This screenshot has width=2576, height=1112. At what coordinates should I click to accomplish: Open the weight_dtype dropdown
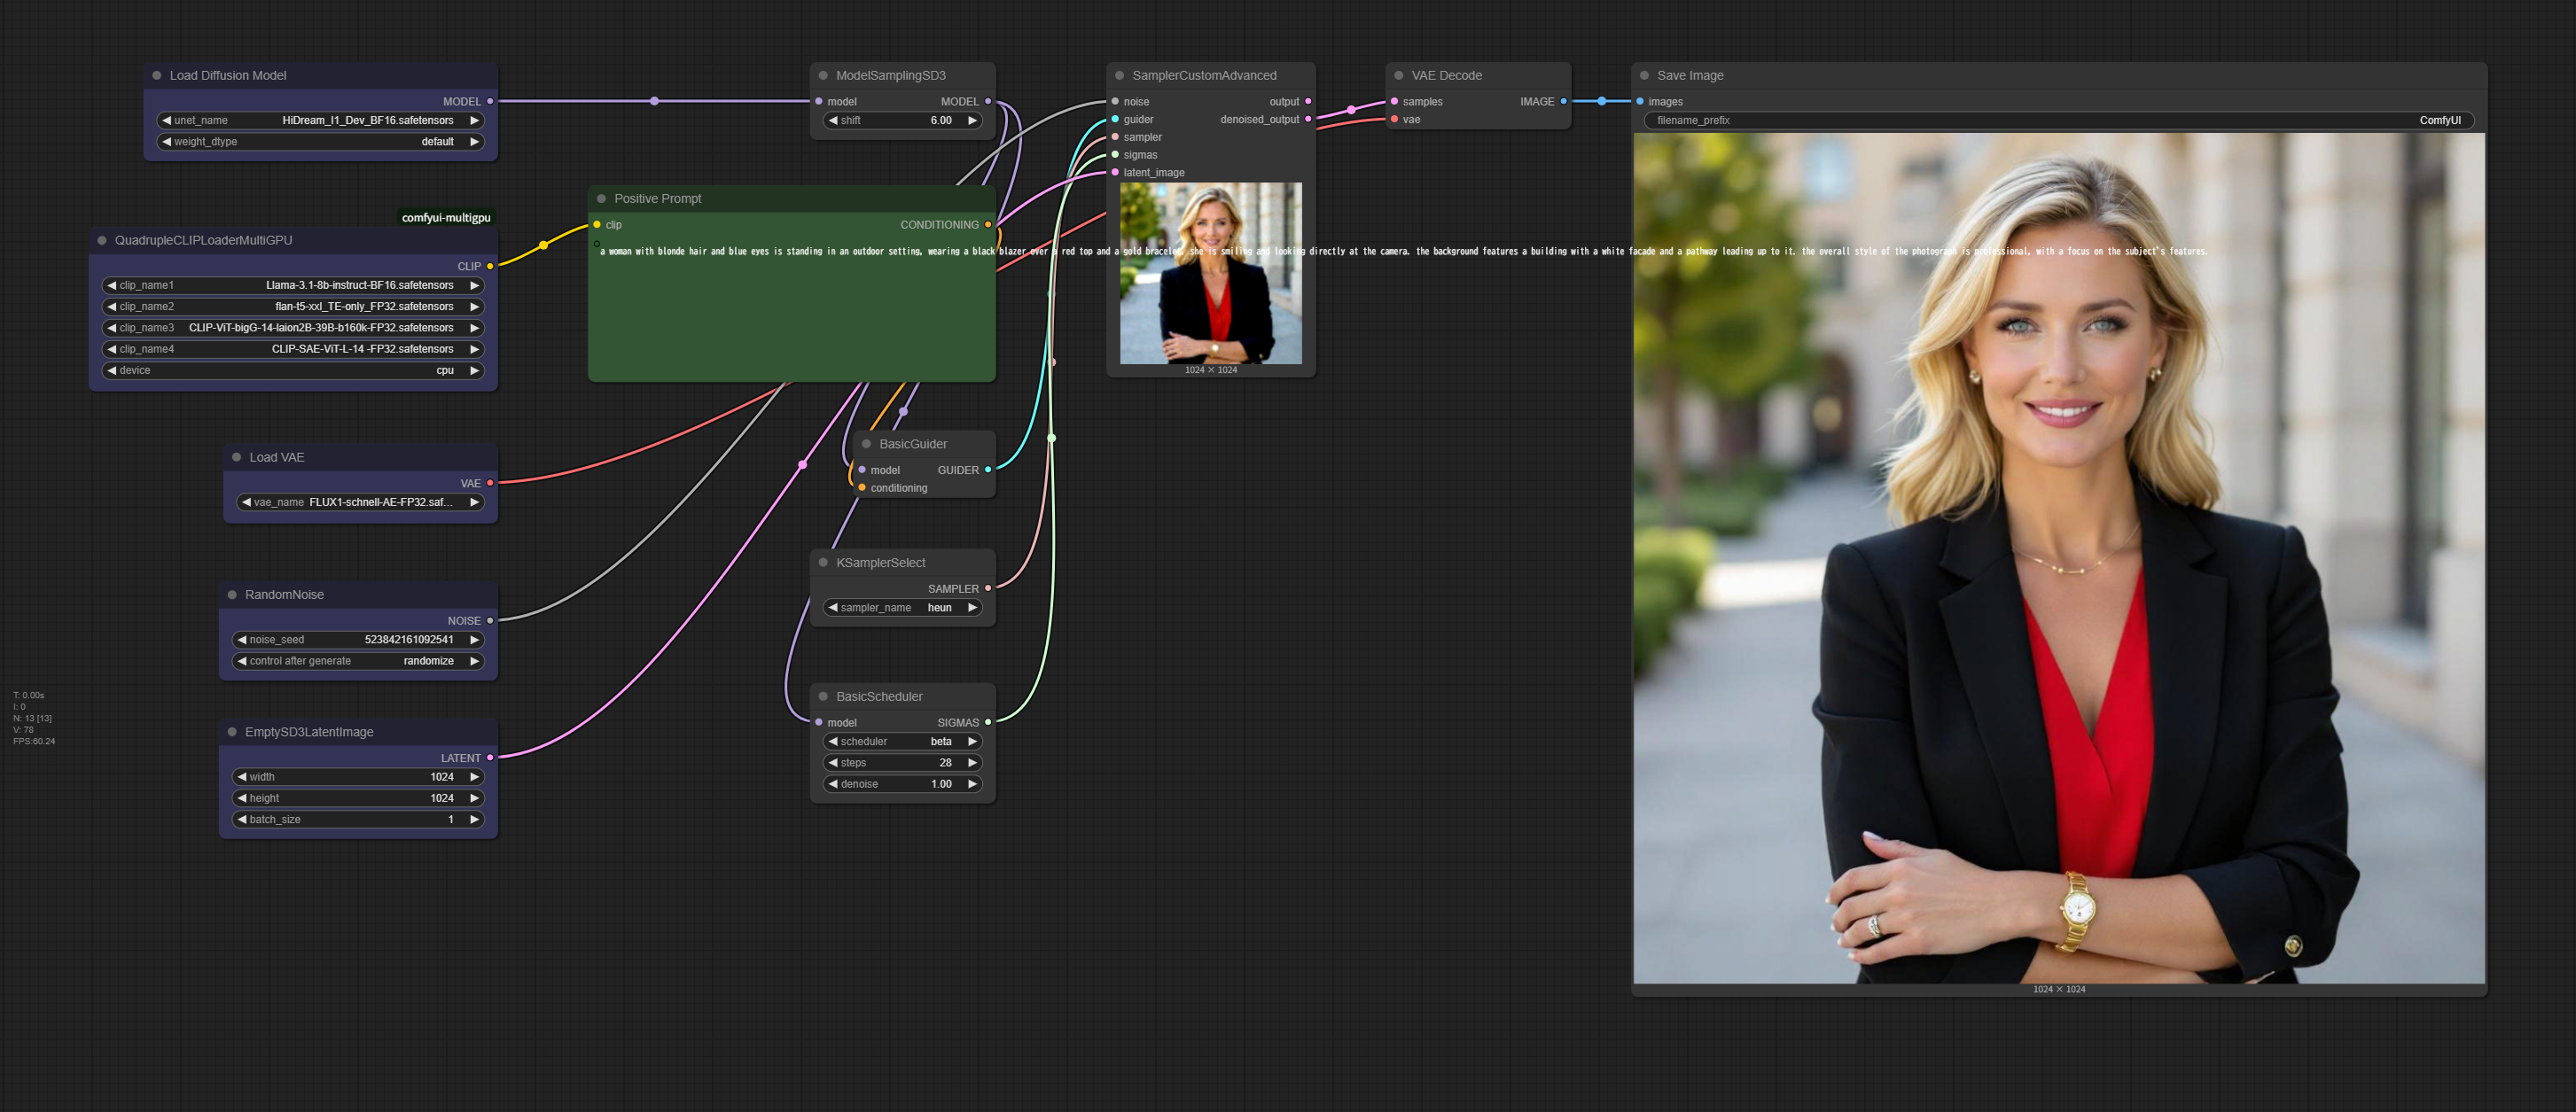tap(321, 142)
